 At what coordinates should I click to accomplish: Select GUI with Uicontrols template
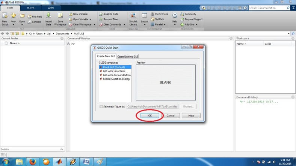(115, 71)
